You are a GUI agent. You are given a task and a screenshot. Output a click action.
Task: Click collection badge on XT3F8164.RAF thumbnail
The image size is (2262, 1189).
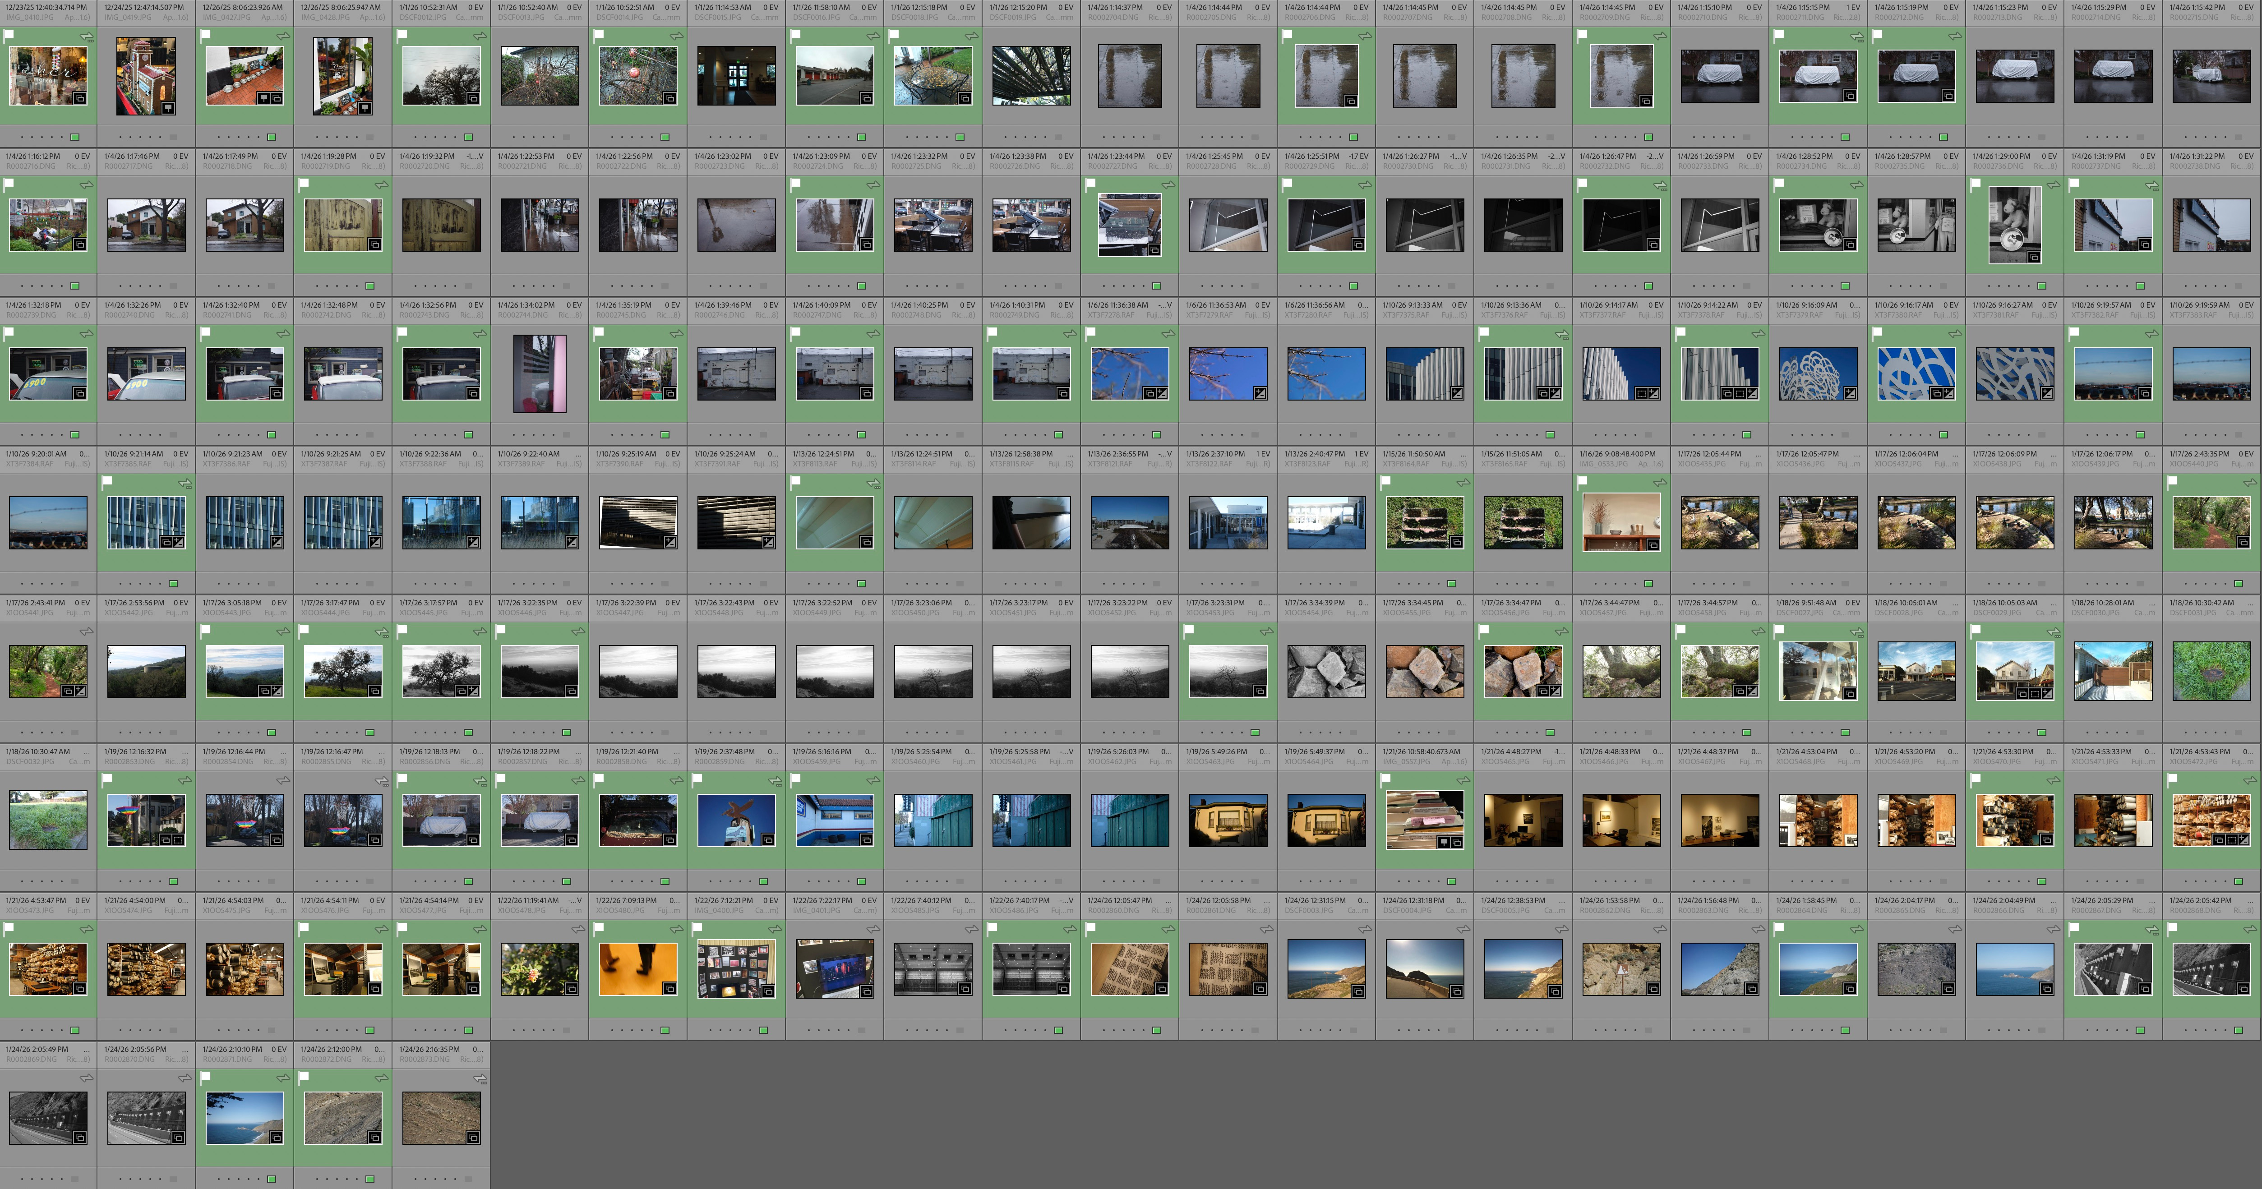pos(1457,543)
